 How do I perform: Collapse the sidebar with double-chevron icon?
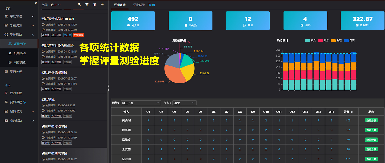36,3
